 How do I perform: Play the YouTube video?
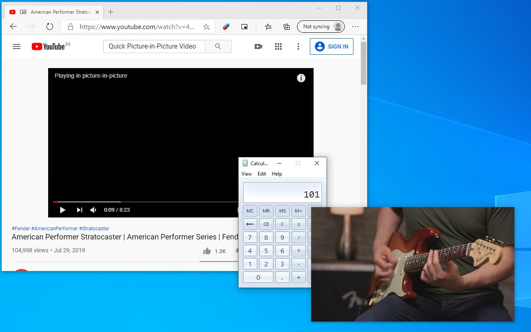[63, 210]
